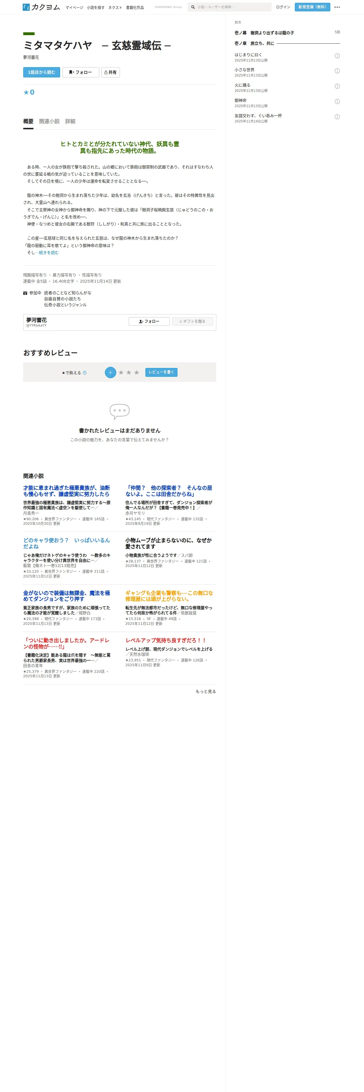The width and height of the screenshot is (364, 1092).
Task: Click the blue plus star button
Action: (x=110, y=373)
